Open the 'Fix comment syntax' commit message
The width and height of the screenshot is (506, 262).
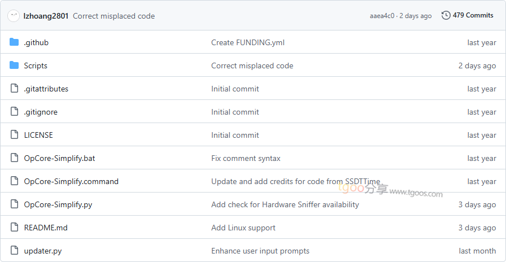click(246, 158)
